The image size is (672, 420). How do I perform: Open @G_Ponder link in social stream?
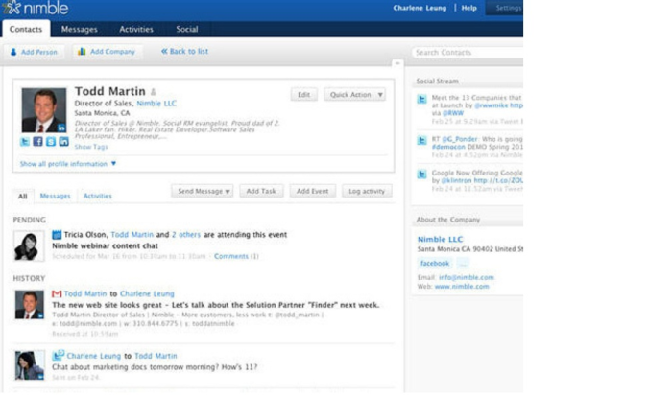coord(460,139)
